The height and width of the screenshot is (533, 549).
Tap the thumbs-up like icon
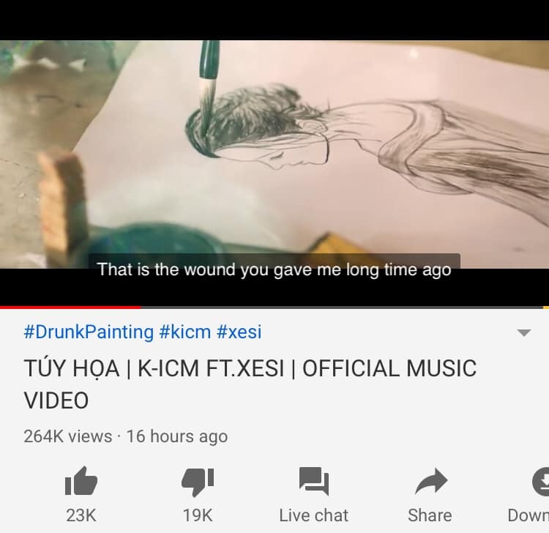point(81,481)
